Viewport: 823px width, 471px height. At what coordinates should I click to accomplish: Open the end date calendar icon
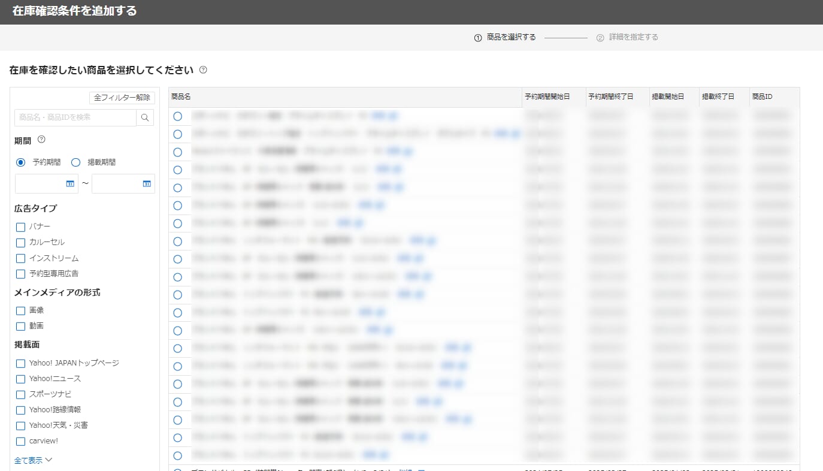pyautogui.click(x=147, y=183)
